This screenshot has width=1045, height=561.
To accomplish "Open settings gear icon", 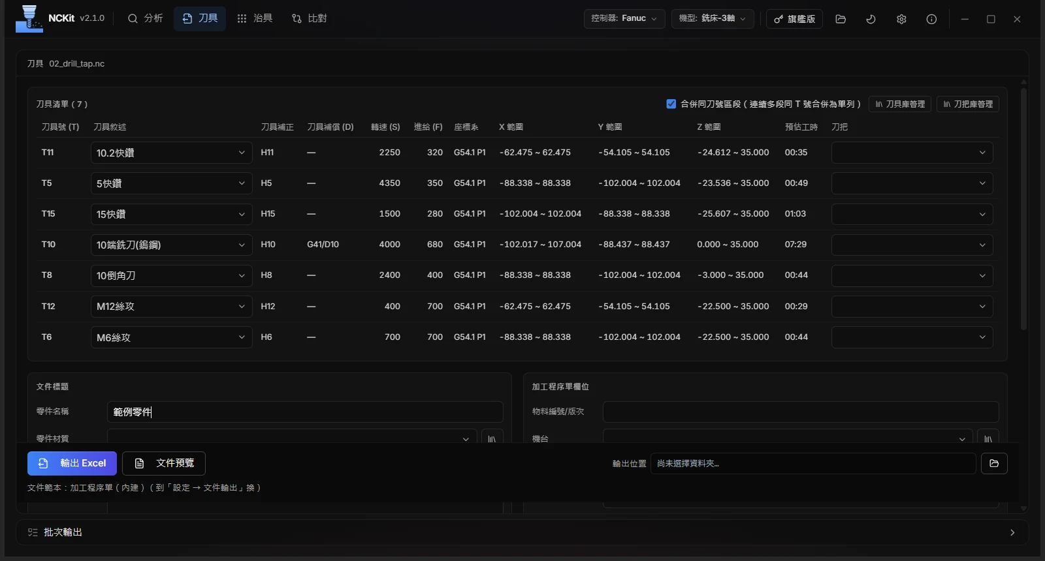I will point(901,19).
